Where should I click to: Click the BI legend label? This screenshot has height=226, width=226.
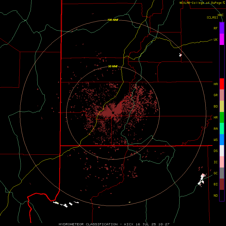tap(215, 184)
